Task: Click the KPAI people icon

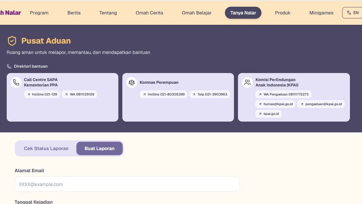Action: pyautogui.click(x=247, y=82)
